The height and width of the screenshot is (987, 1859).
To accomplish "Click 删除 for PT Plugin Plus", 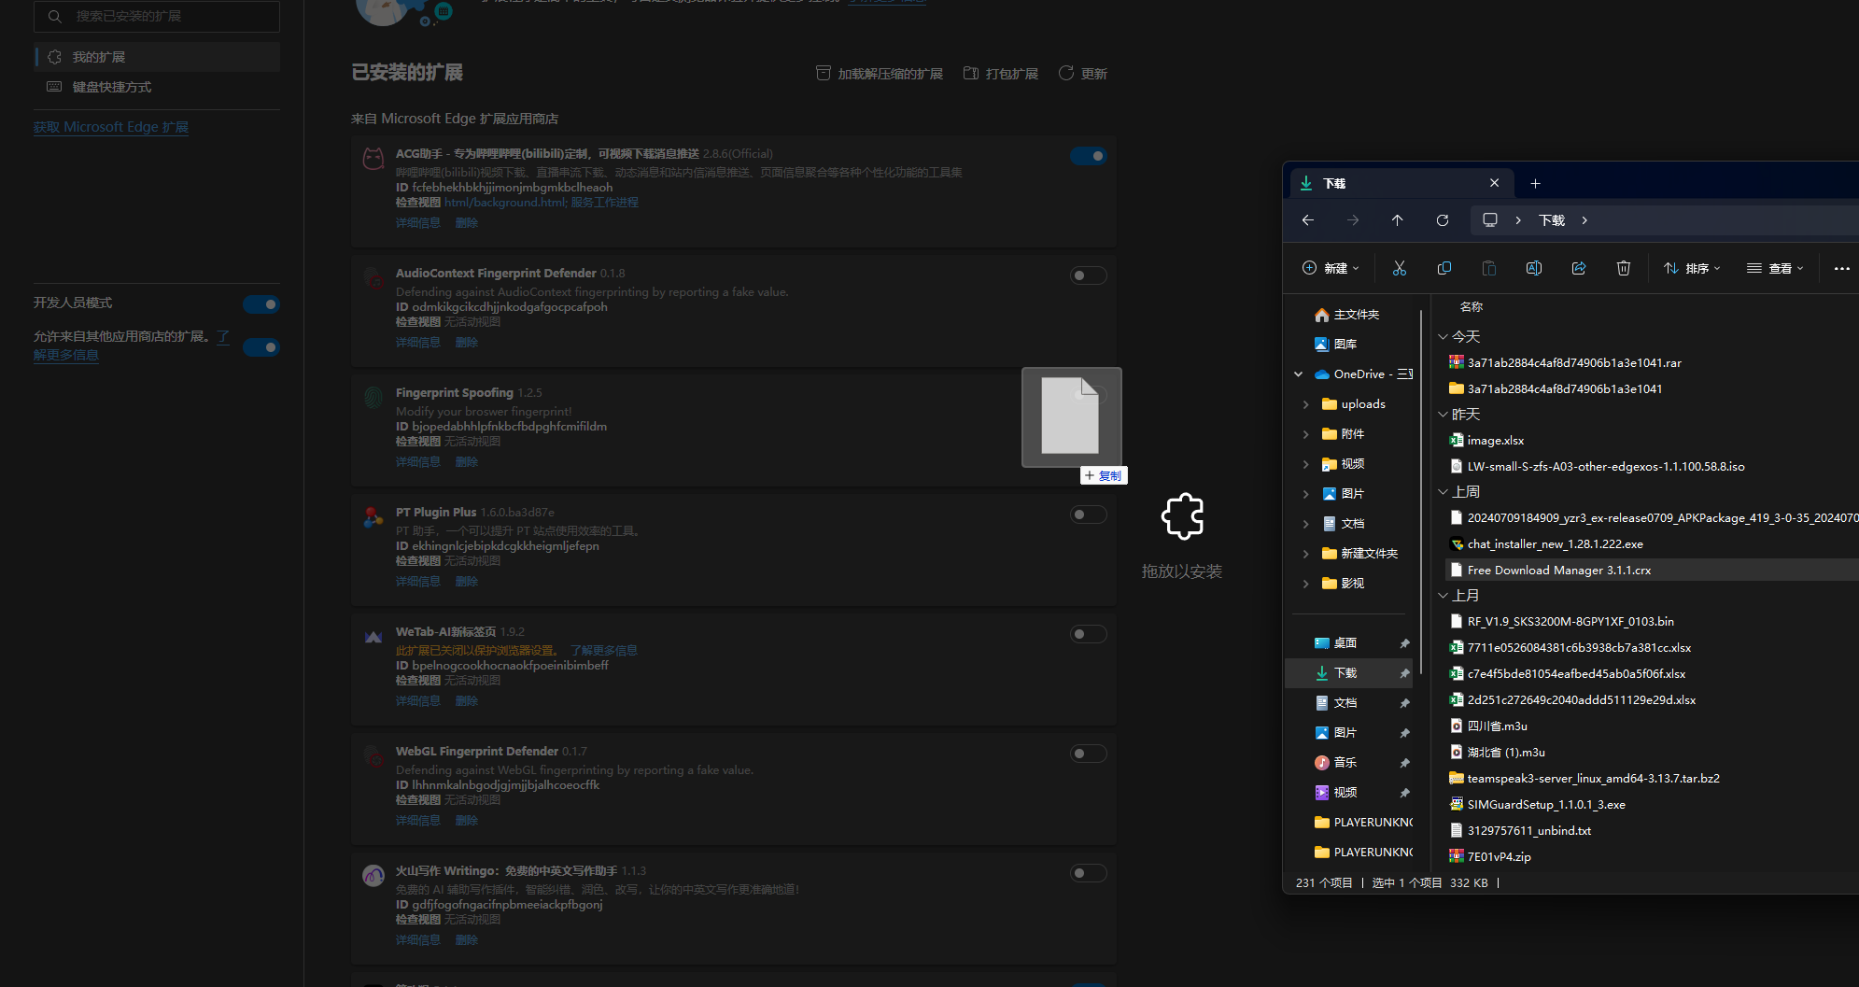I will [466, 582].
